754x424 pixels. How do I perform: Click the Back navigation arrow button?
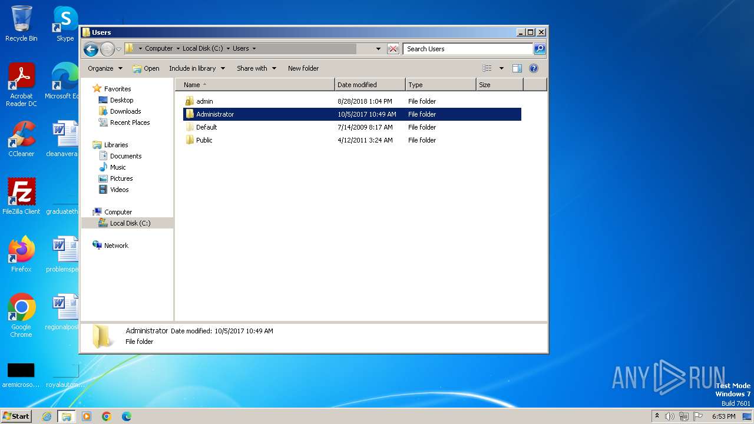click(x=91, y=49)
